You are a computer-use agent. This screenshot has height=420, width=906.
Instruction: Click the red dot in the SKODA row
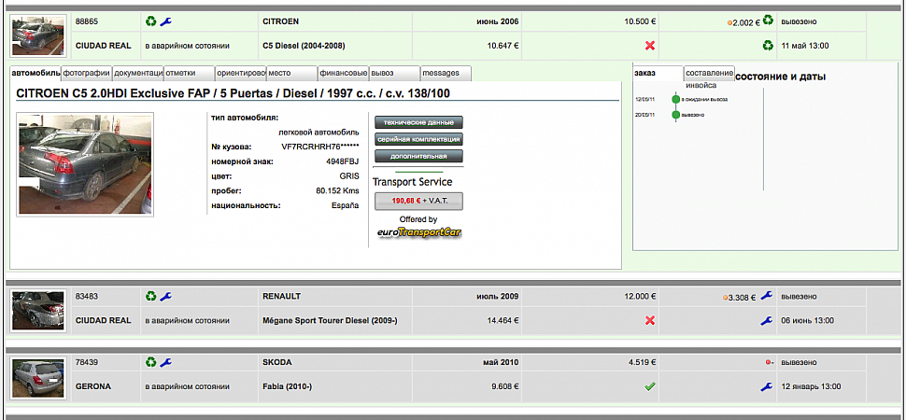(x=768, y=363)
